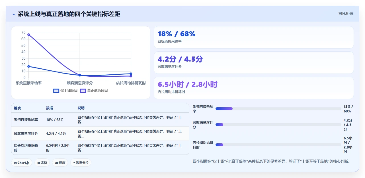The height and width of the screenshot is (178, 365).
Task: Click the 店长周均排班耗时 progress label
Action: tap(203, 145)
